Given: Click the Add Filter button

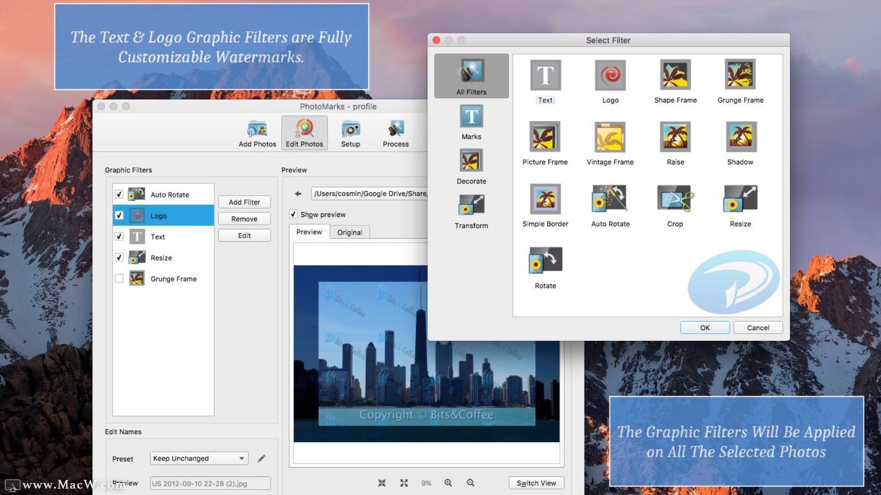Looking at the screenshot, I should [244, 202].
